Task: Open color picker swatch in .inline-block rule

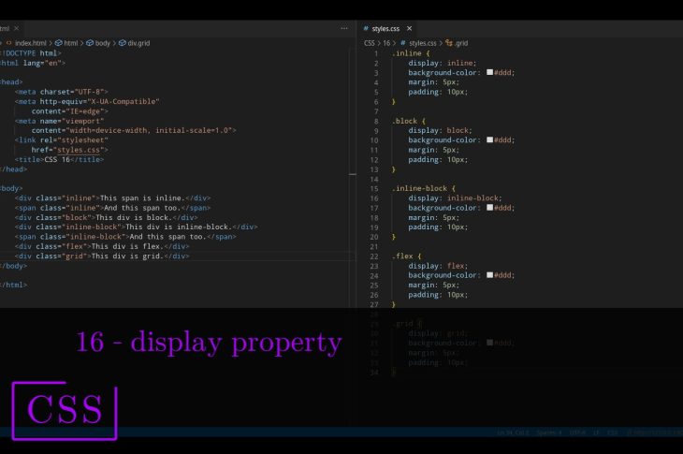Action: pos(489,208)
